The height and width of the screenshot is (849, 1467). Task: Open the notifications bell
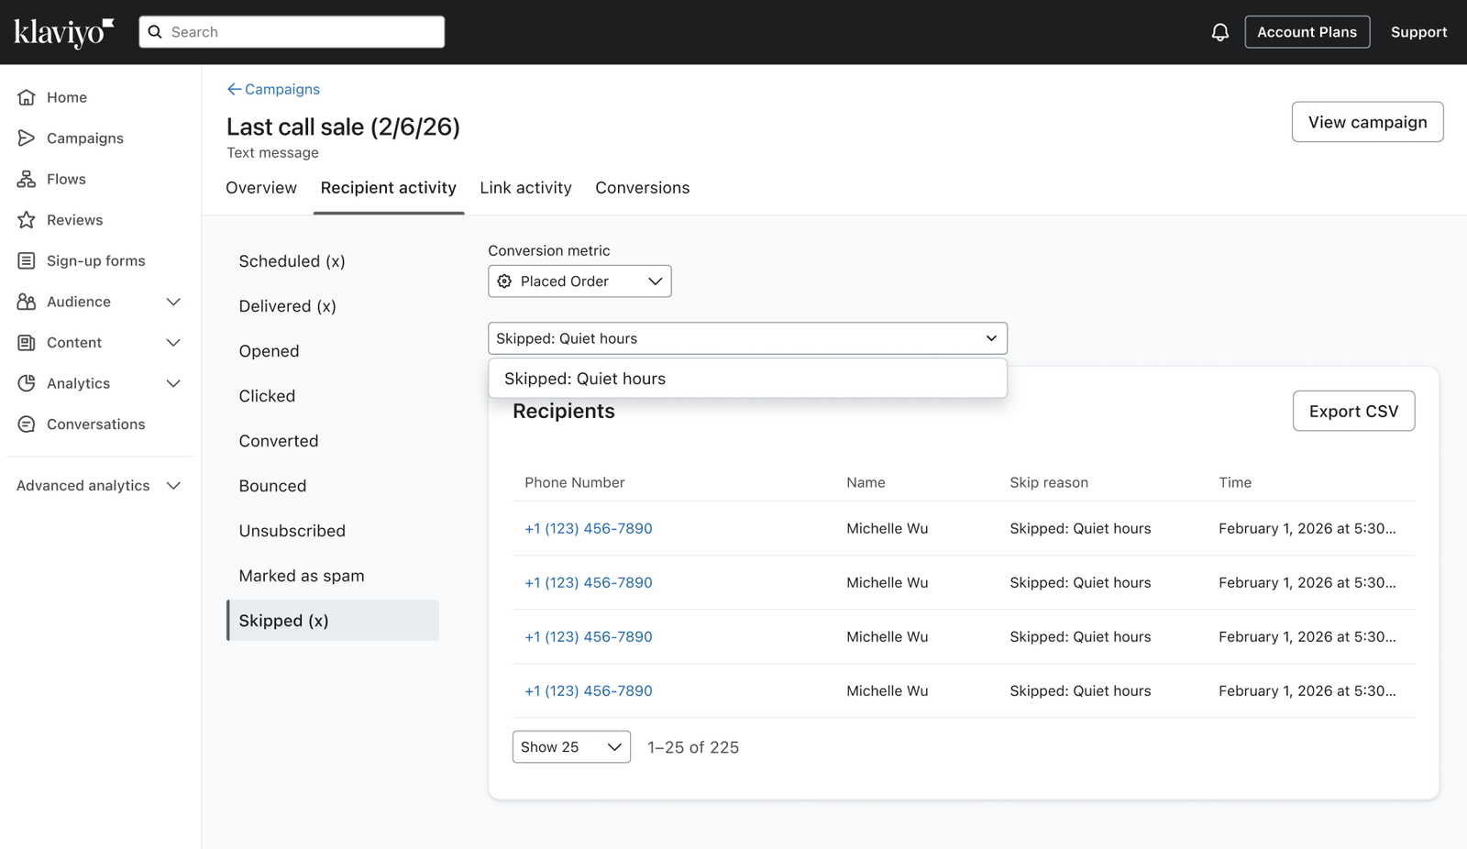pos(1219,32)
